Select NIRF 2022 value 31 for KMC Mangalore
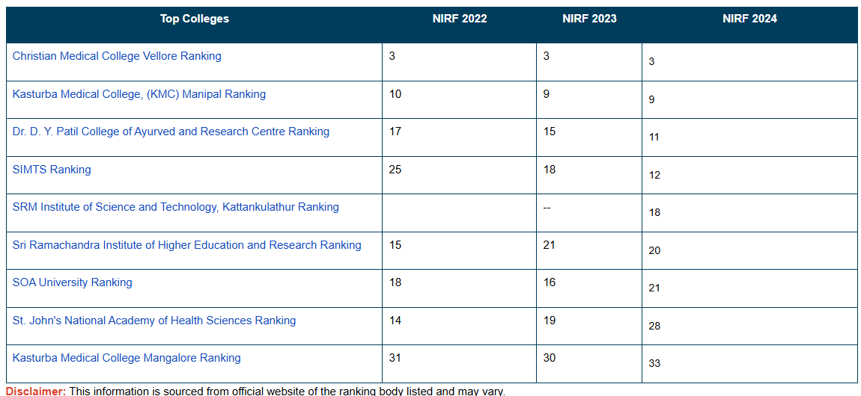 tap(395, 358)
